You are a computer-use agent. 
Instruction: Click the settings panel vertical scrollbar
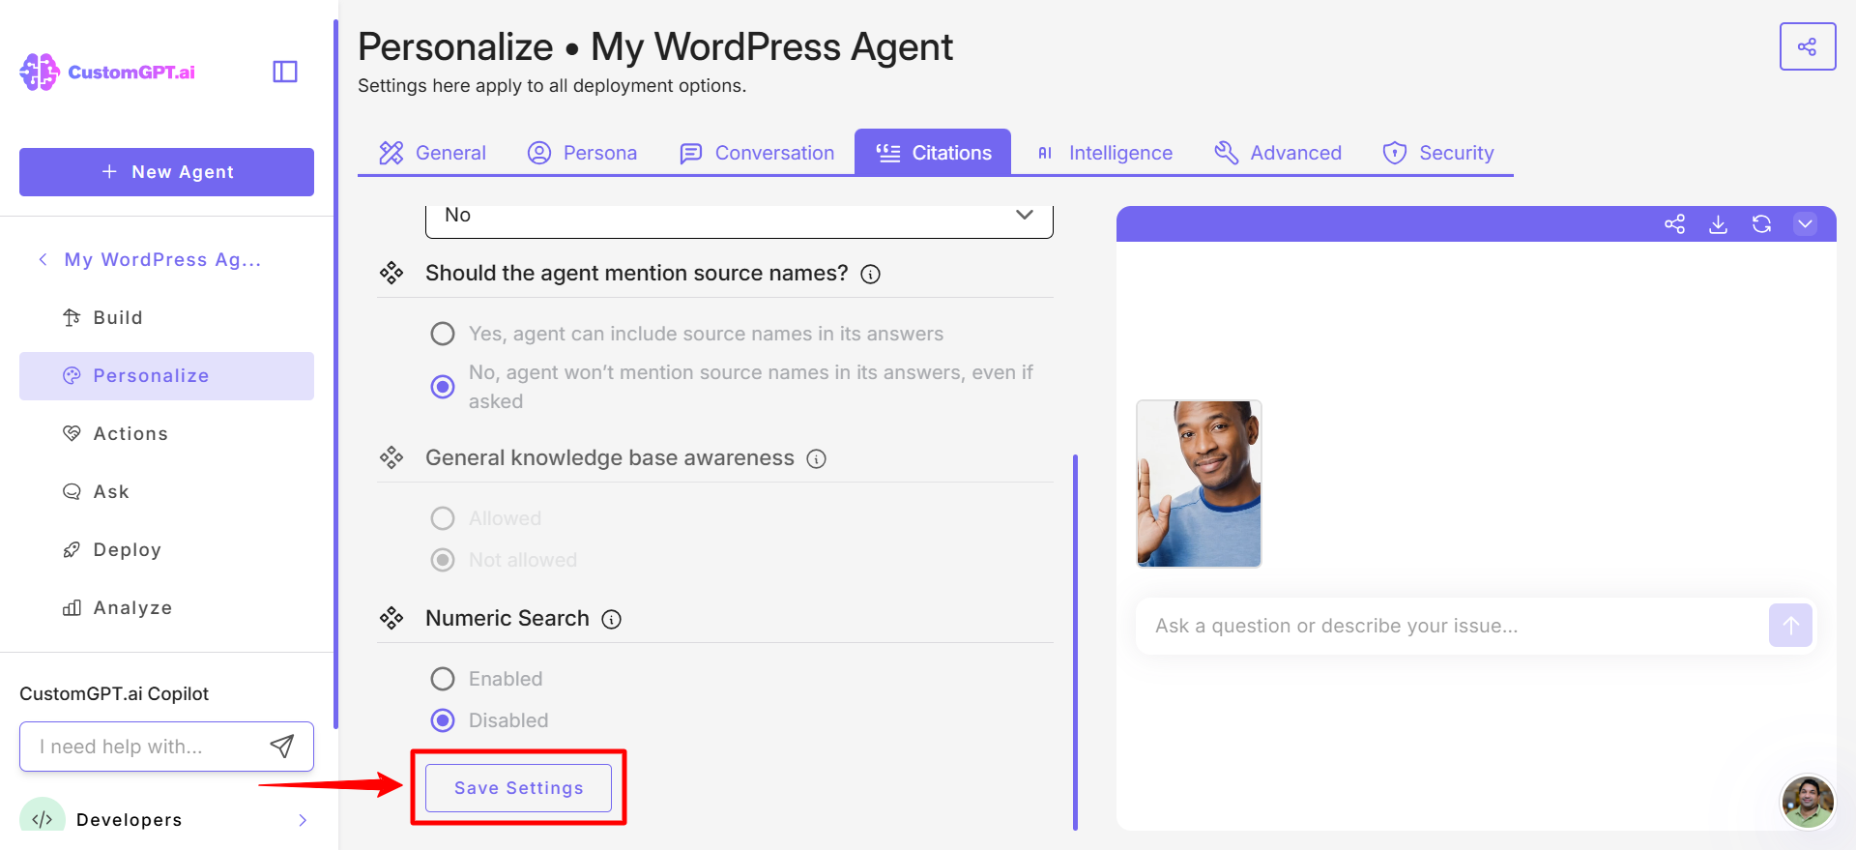point(1075,642)
